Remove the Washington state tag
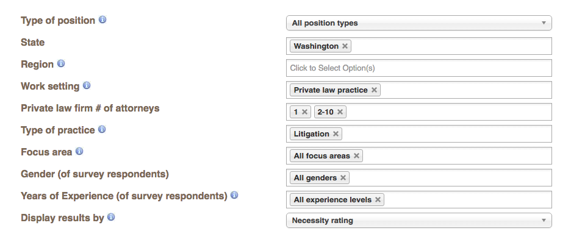 coord(345,46)
